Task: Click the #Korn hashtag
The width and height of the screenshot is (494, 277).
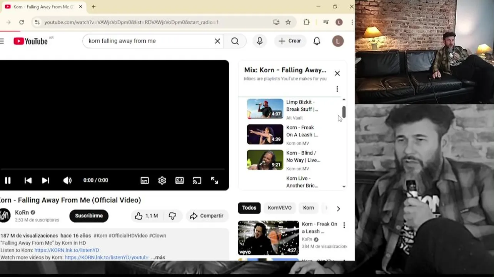Action: 100,235
